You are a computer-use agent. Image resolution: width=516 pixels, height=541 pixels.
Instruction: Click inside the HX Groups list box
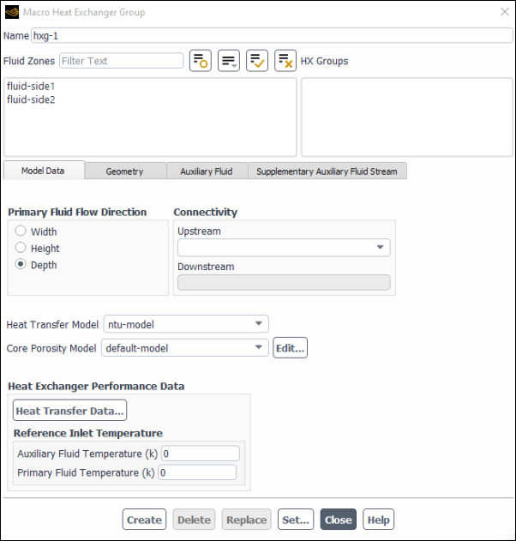point(407,117)
